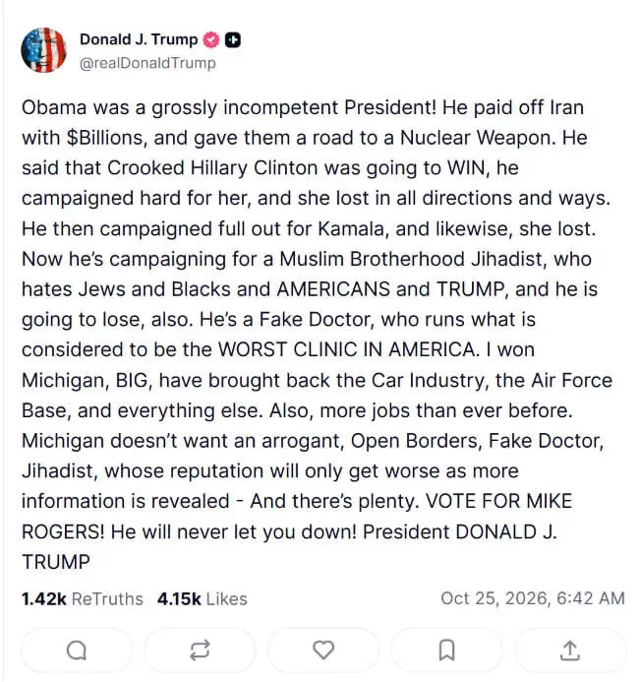Click the 6:42 AM time text
Image resolution: width=640 pixels, height=682 pixels.
click(x=591, y=598)
